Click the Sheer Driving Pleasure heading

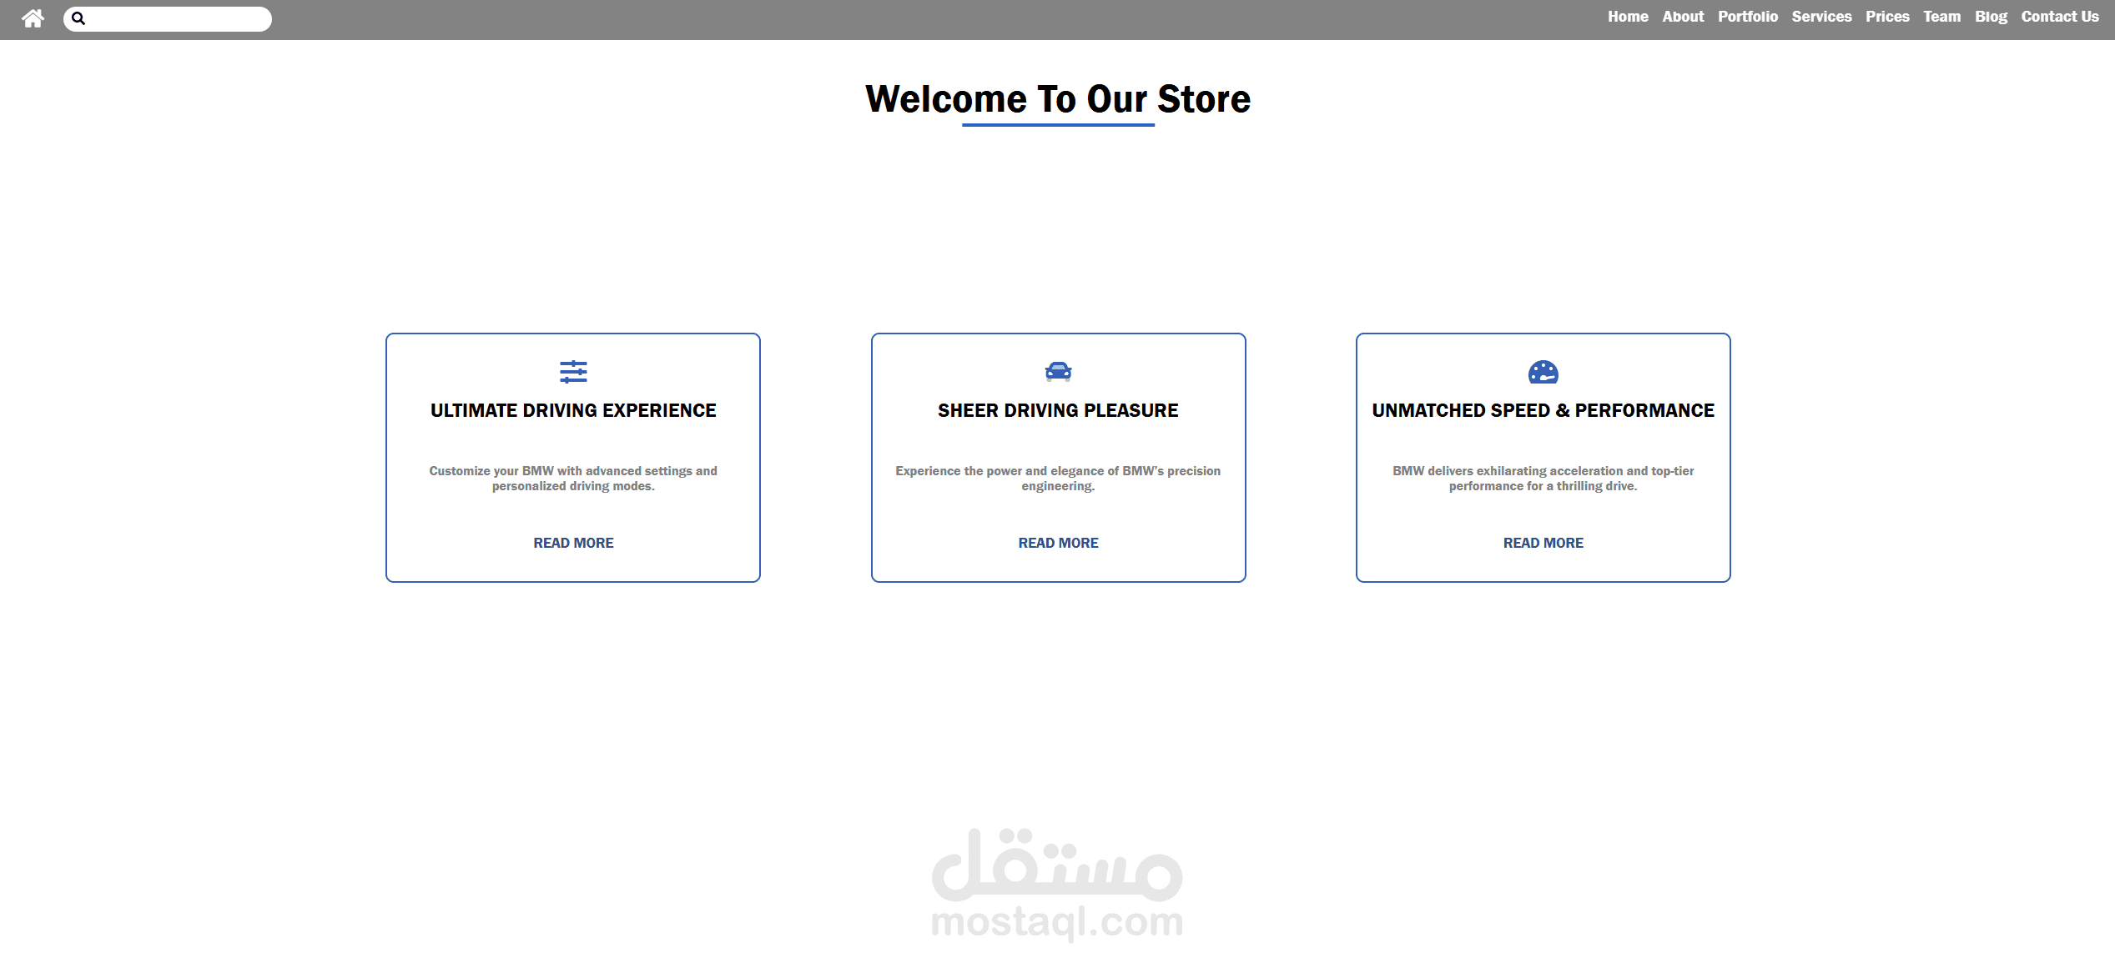tap(1058, 410)
